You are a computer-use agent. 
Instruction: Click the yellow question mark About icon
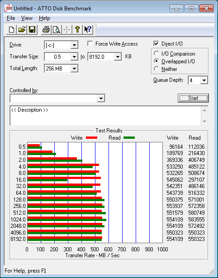click(x=77, y=29)
